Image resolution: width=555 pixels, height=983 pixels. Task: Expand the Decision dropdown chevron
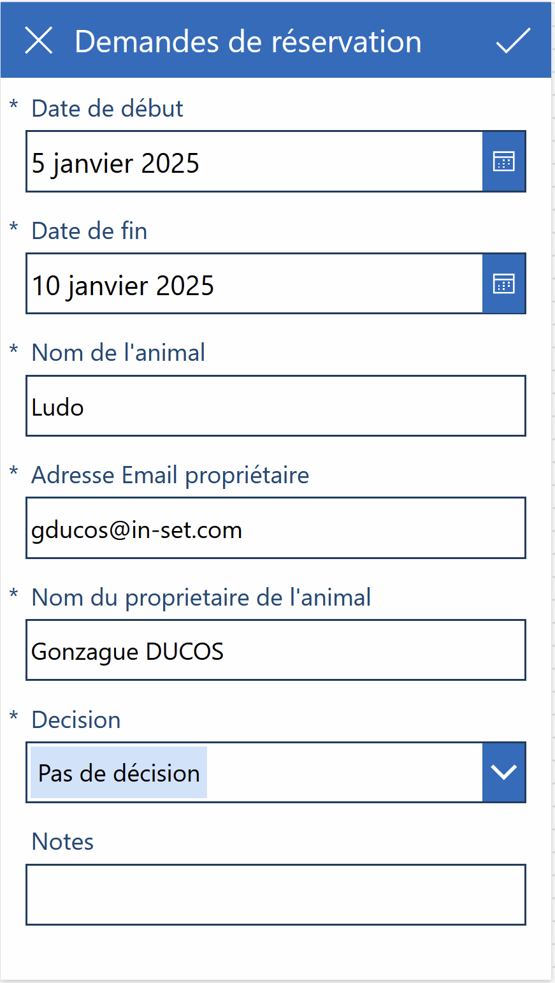click(504, 772)
